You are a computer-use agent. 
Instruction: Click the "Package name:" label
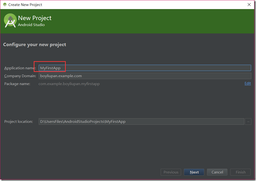(x=17, y=84)
